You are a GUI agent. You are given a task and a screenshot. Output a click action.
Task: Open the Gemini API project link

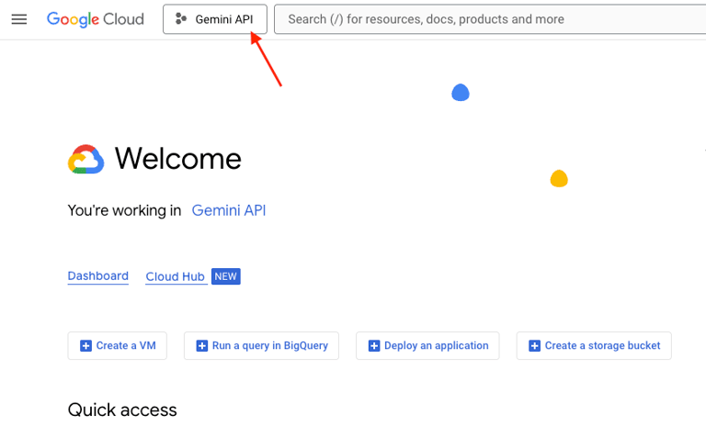click(x=229, y=210)
